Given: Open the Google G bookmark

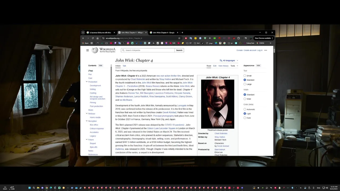Looking at the screenshot, I should (224, 43).
